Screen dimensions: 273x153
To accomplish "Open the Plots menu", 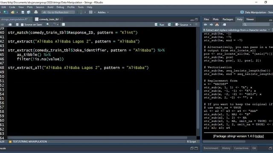I will (x=30, y=7).
